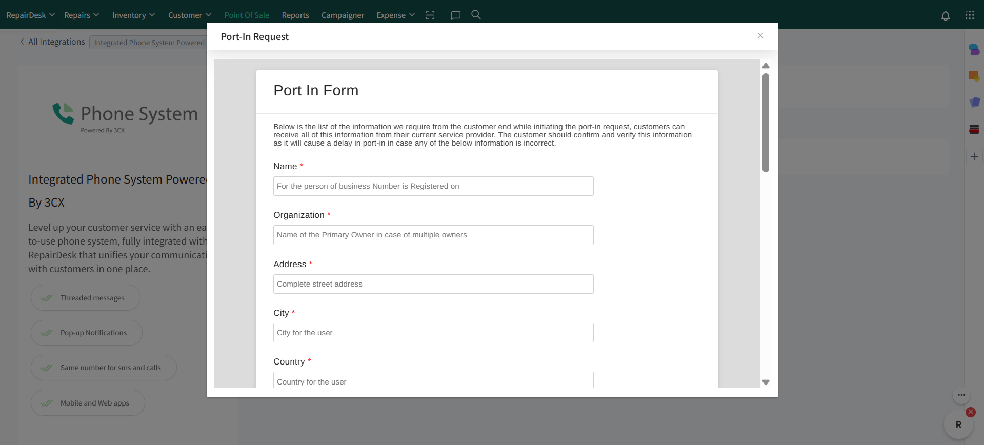Click the red X badge on R avatar
984x445 pixels.
[x=970, y=412]
